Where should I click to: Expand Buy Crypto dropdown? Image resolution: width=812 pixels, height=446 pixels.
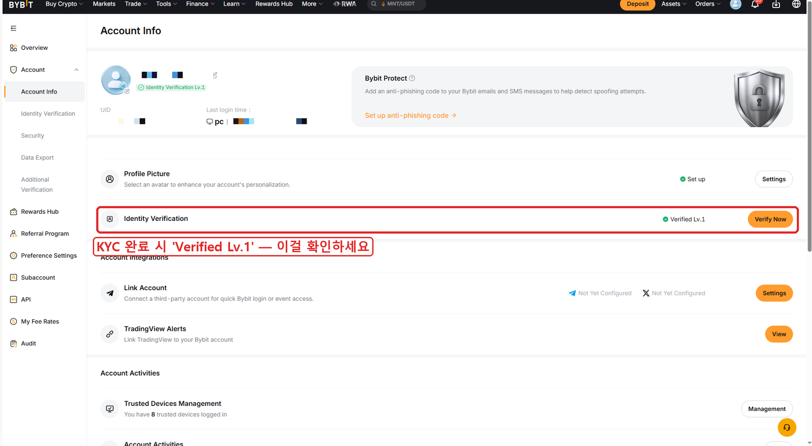(x=64, y=4)
